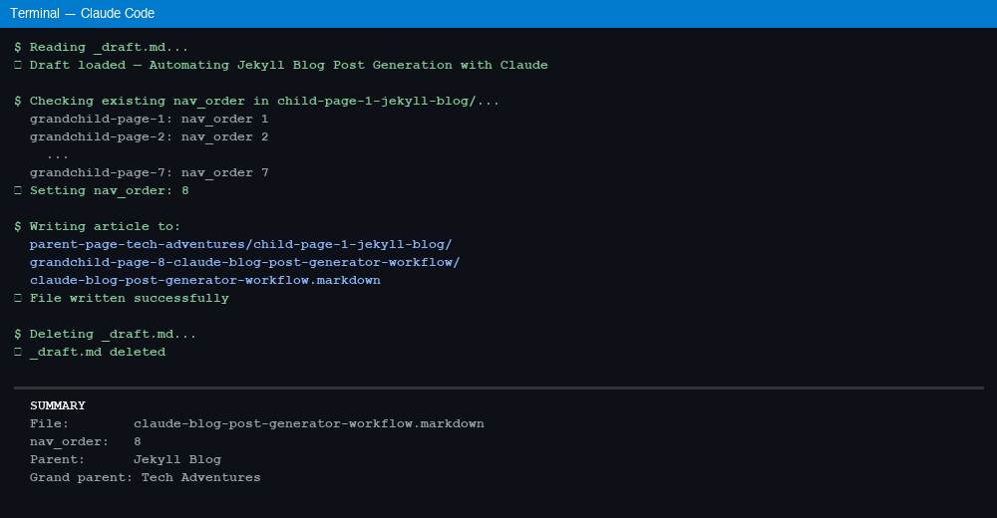The height and width of the screenshot is (518, 997).
Task: Select the '$ Reading _draft.md...' line
Action: 101,47
